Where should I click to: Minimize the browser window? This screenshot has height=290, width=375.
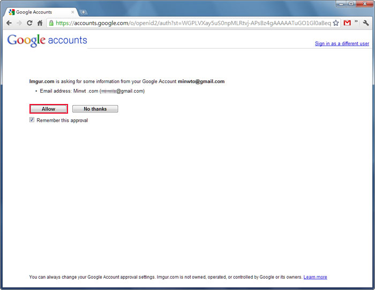(x=341, y=4)
